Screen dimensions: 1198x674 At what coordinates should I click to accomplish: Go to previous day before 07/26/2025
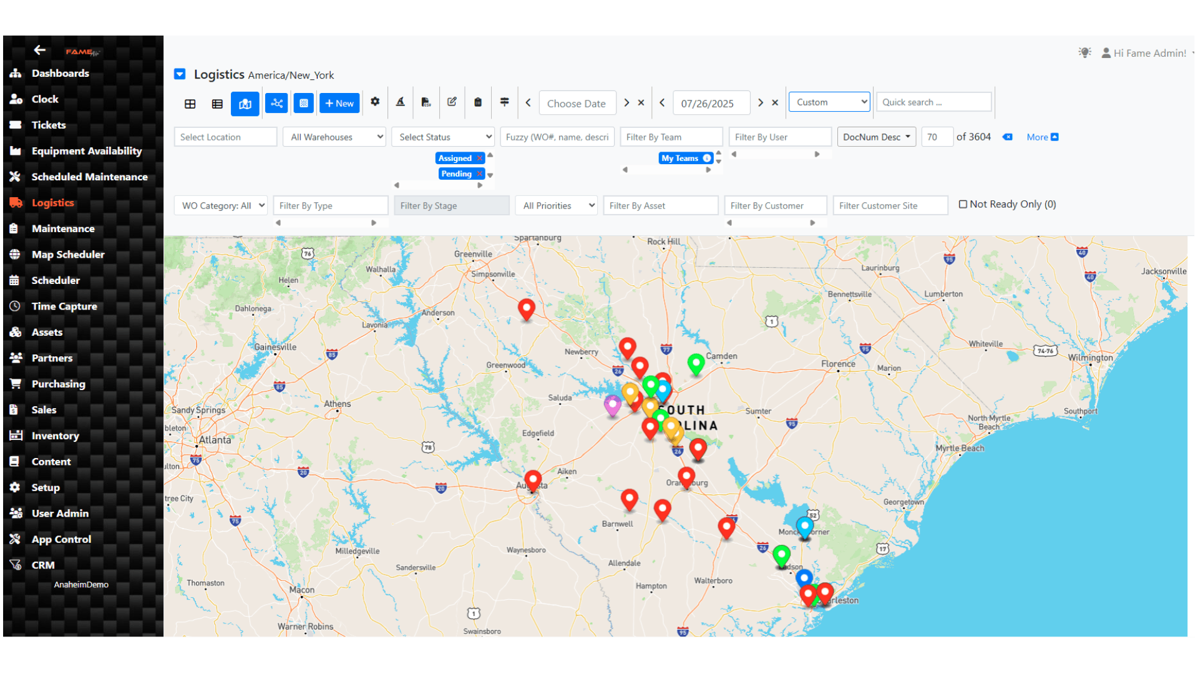(x=662, y=102)
